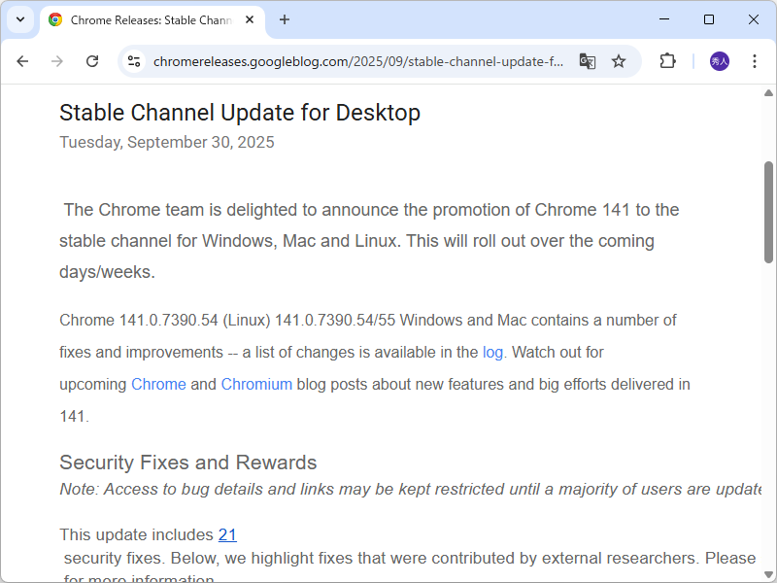The height and width of the screenshot is (583, 777).
Task: Bookmark this page with the star
Action: click(x=619, y=61)
